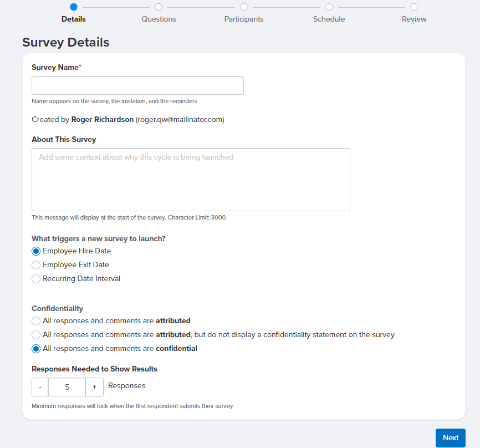Click the Next button
480x448 pixels.
tap(450, 437)
